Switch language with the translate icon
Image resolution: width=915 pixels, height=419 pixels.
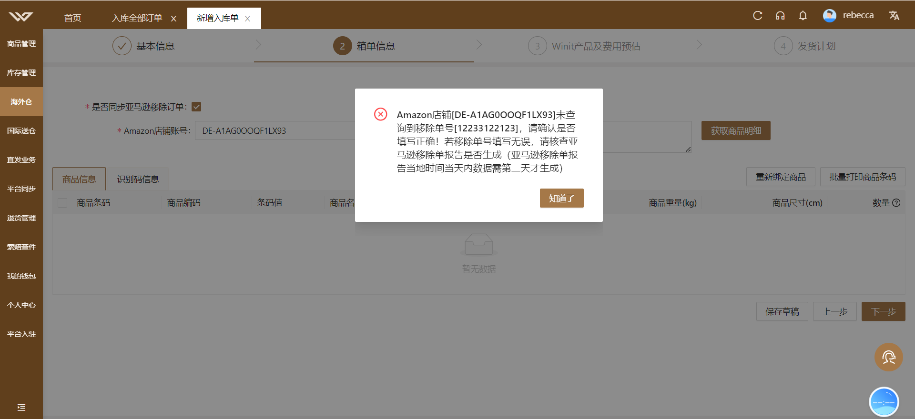click(x=894, y=15)
